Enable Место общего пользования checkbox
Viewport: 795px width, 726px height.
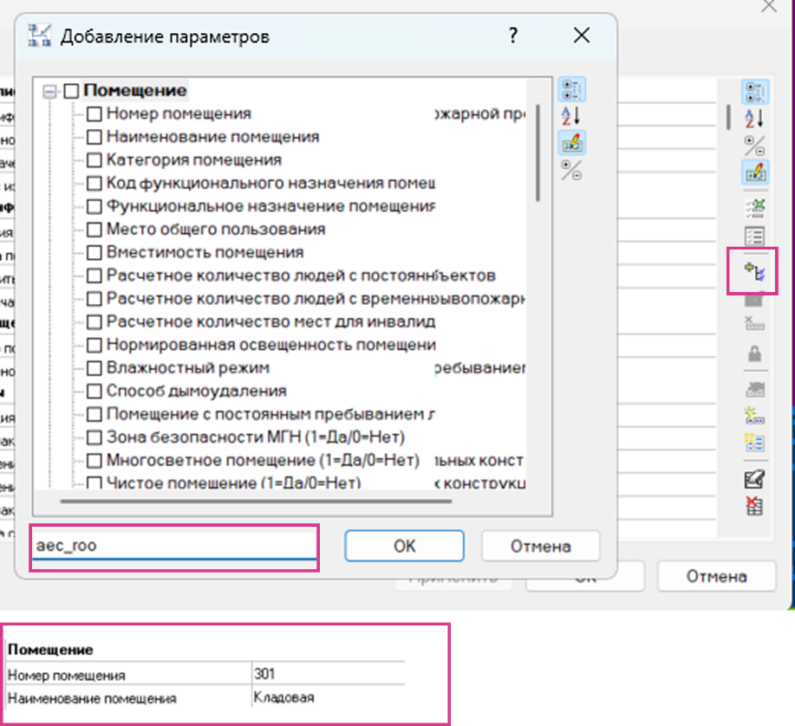click(x=94, y=230)
